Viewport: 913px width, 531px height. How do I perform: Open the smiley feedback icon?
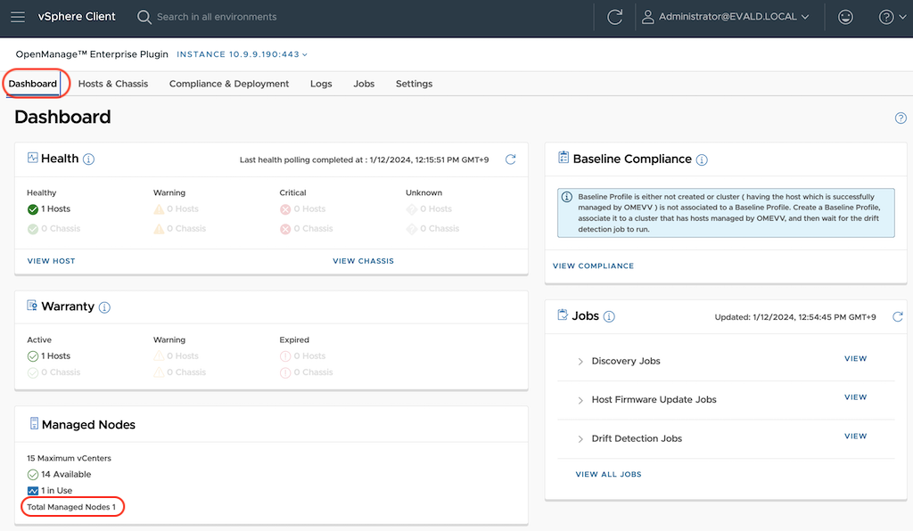(845, 17)
